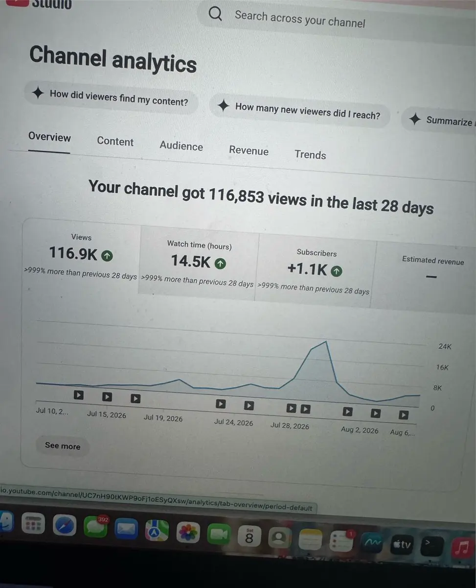The width and height of the screenshot is (476, 588).
Task: Click the views chart peak near Jul 31
Action: point(326,342)
